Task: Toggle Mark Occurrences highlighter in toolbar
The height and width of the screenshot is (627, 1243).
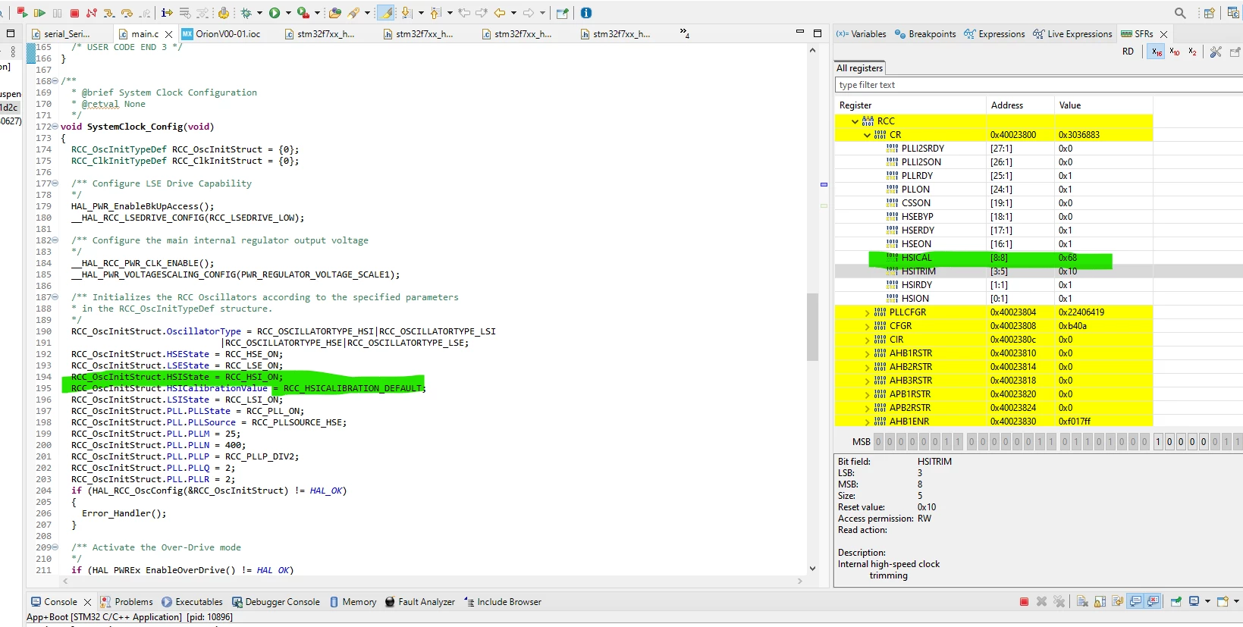Action: pyautogui.click(x=386, y=13)
